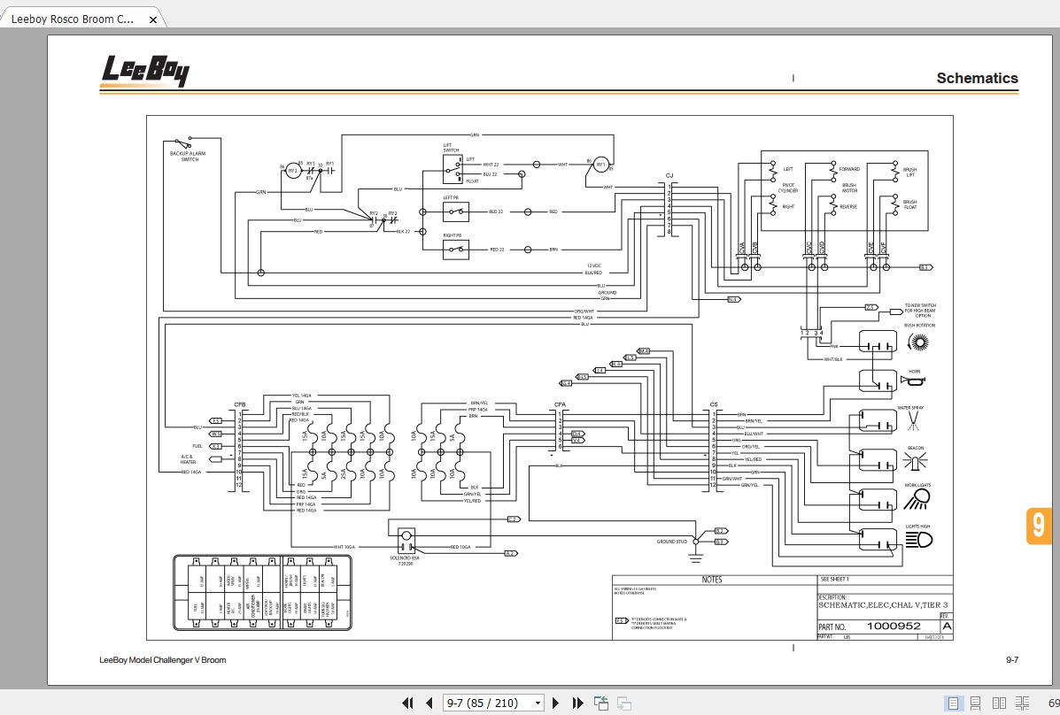Click the CFB connector label
The height and width of the screenshot is (715, 1060).
240,404
